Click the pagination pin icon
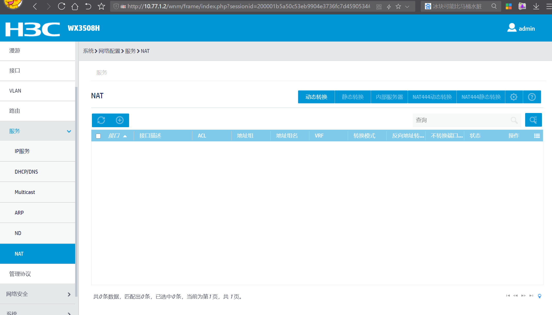 539,296
